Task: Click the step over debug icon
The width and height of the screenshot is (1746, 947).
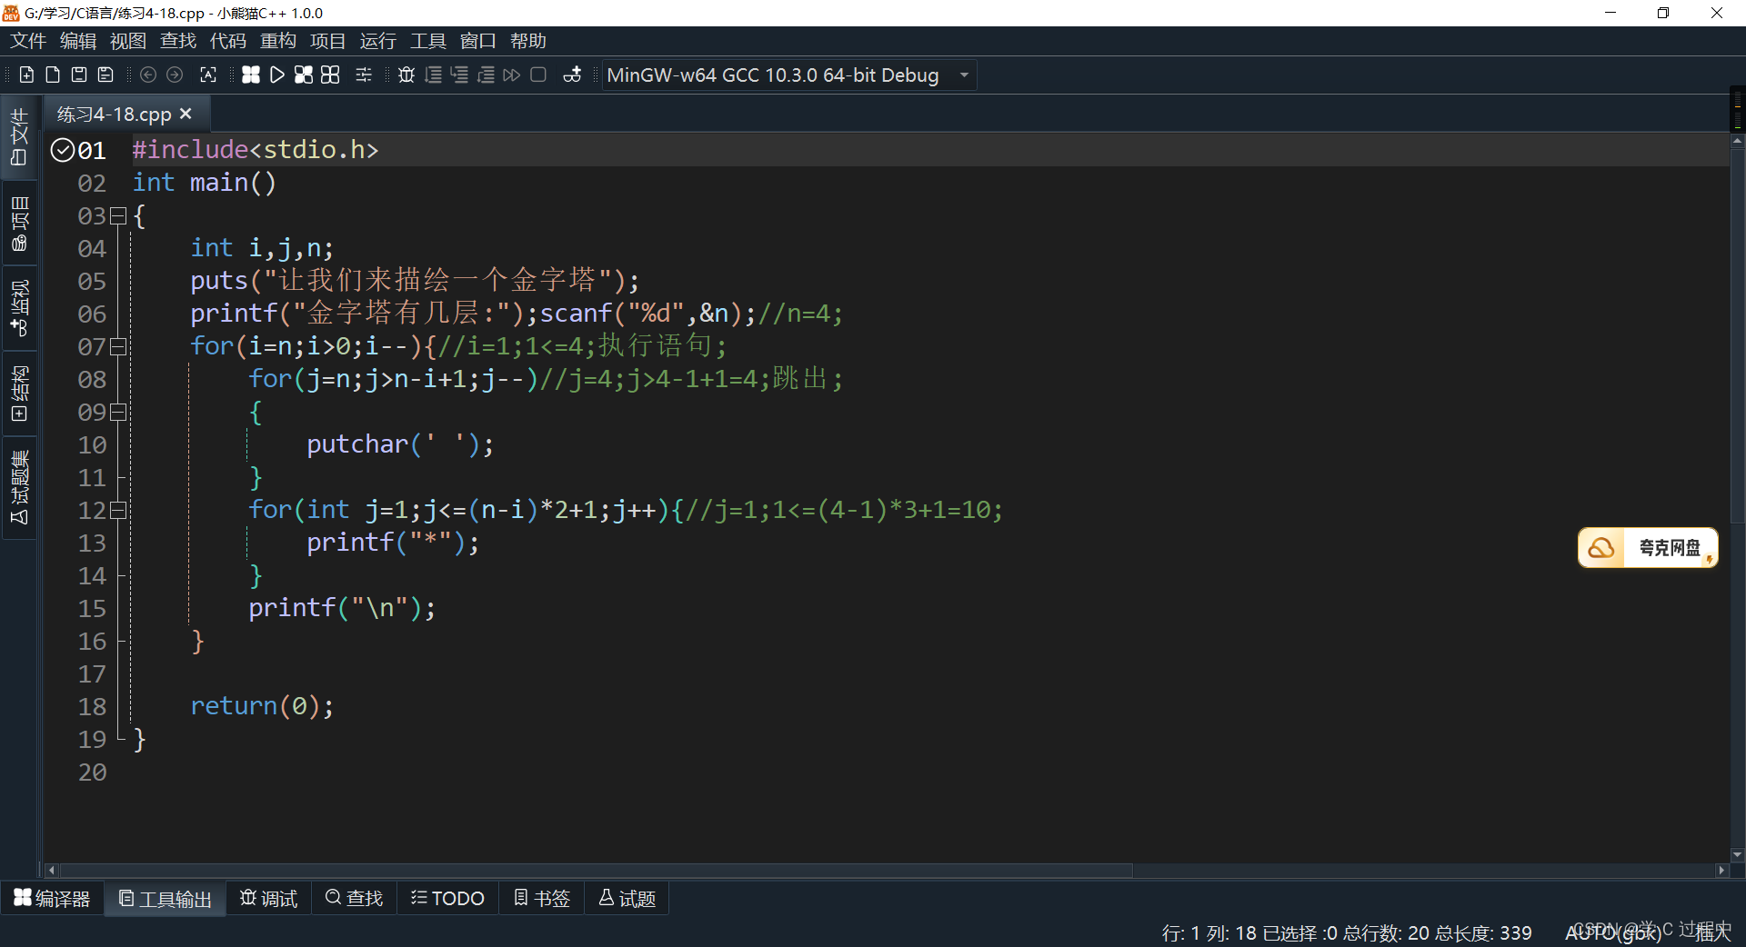Action: pos(434,75)
